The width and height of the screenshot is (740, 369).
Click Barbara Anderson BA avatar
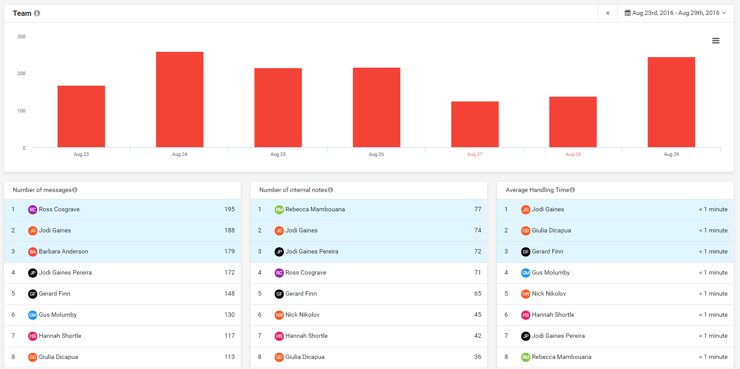click(33, 252)
